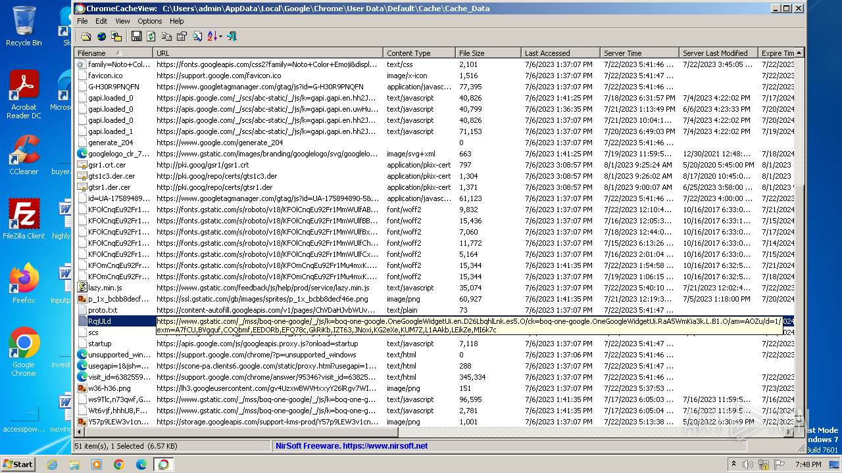Select the scs row
Image resolution: width=842 pixels, height=473 pixels.
pos(435,332)
